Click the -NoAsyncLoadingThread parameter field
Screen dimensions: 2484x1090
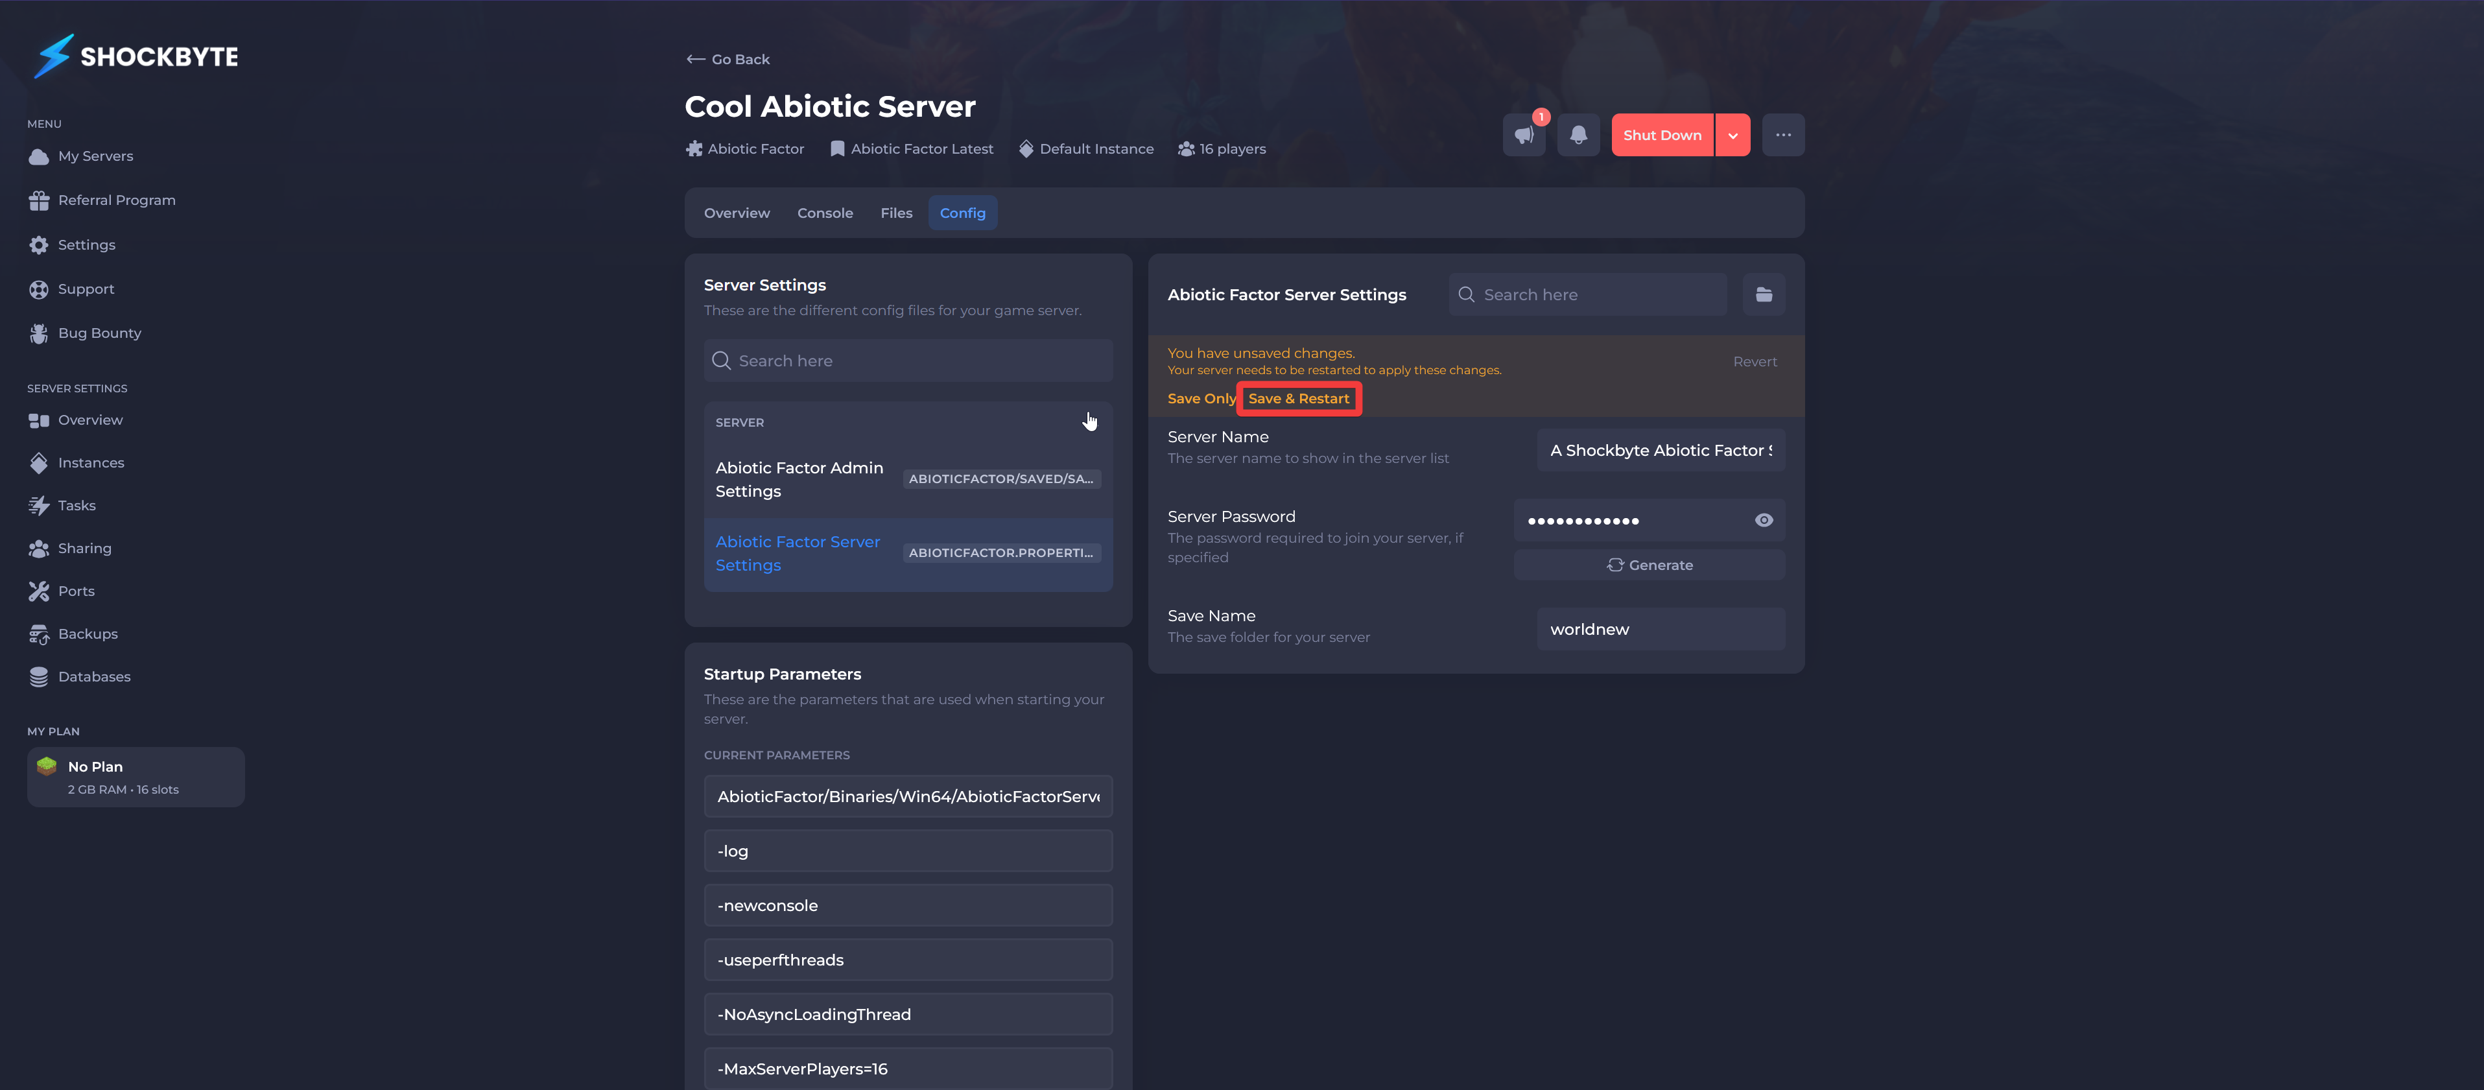tap(908, 1015)
